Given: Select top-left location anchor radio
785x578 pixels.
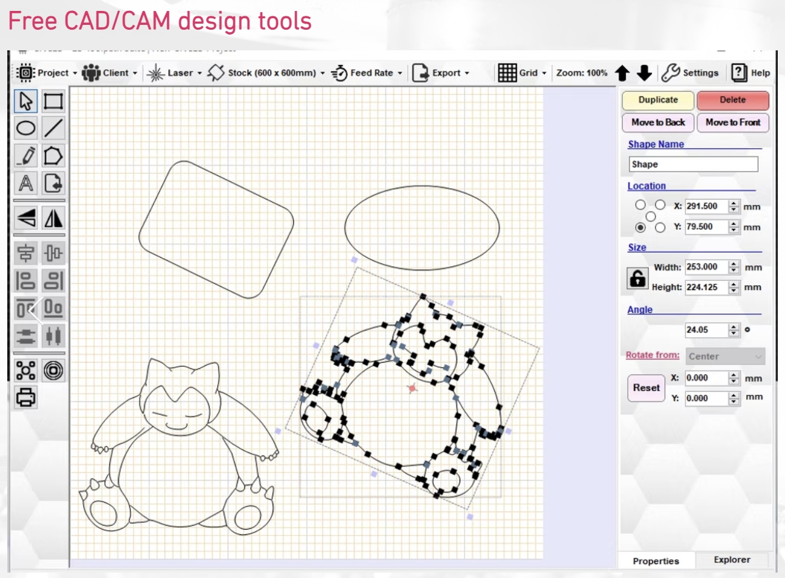Looking at the screenshot, I should tap(640, 205).
